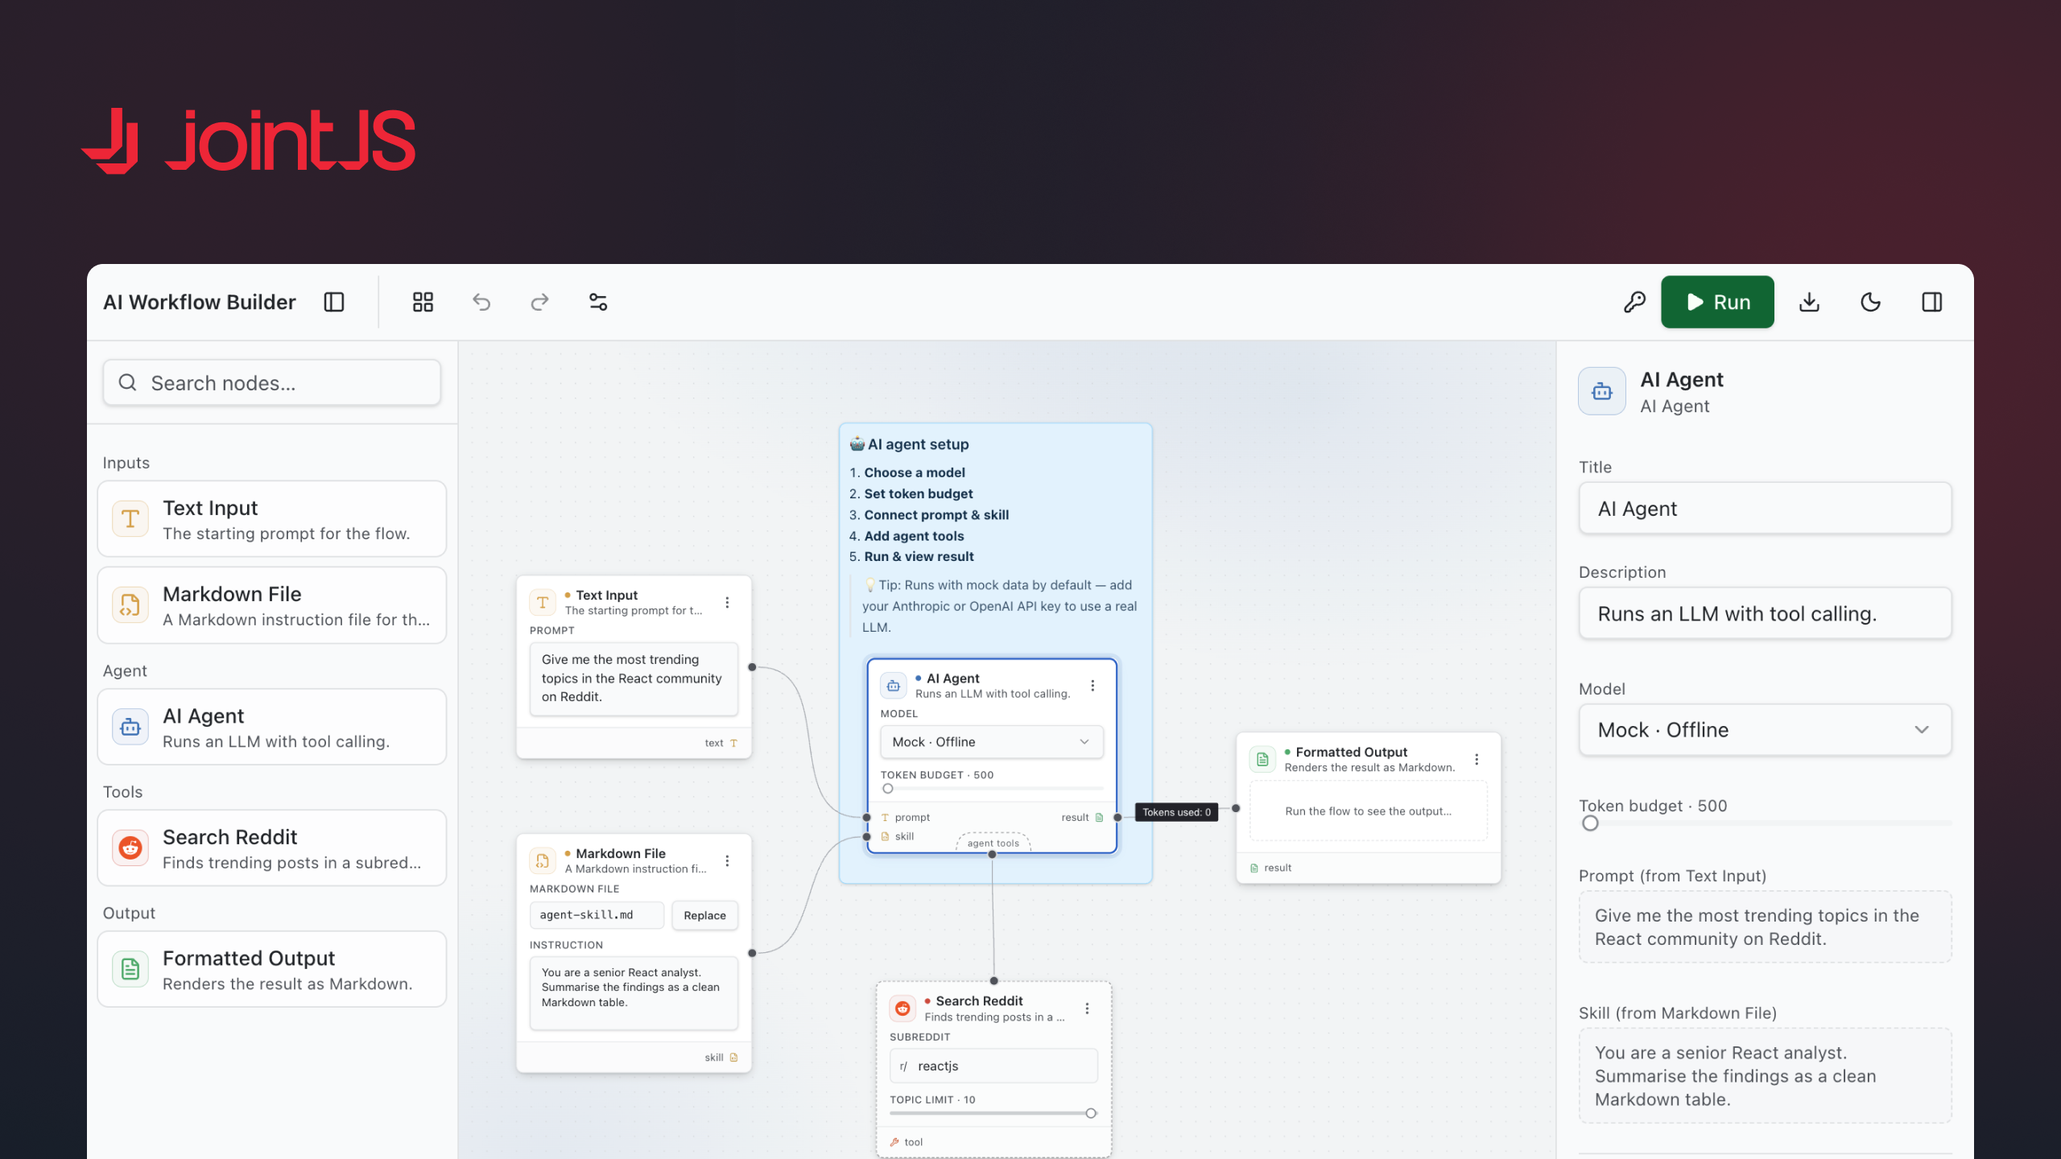
Task: Click the Search Reddit node's Reddit icon
Action: (902, 1008)
